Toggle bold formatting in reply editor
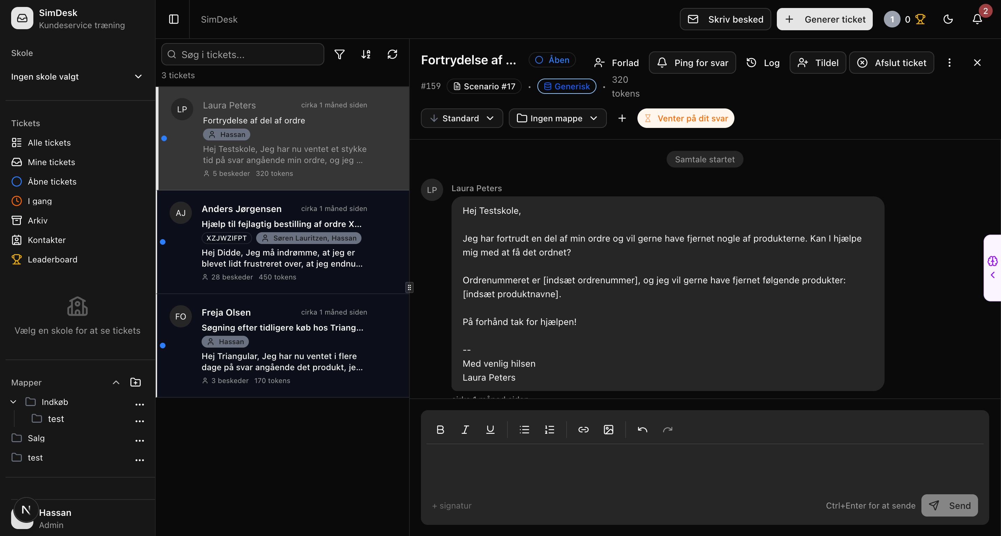This screenshot has height=536, width=1001. pos(440,430)
